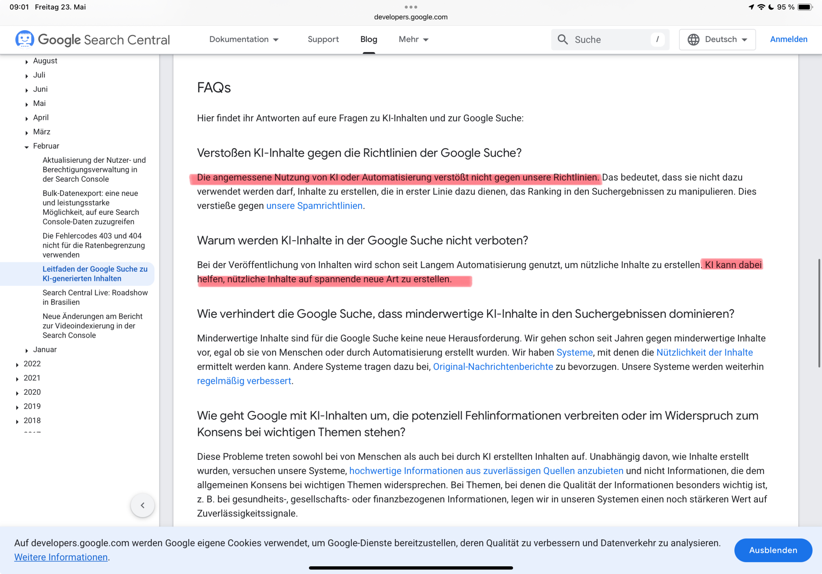This screenshot has width=822, height=574.
Task: Open Search Central Live: Roadshow in Brasilien
Action: pyautogui.click(x=95, y=297)
